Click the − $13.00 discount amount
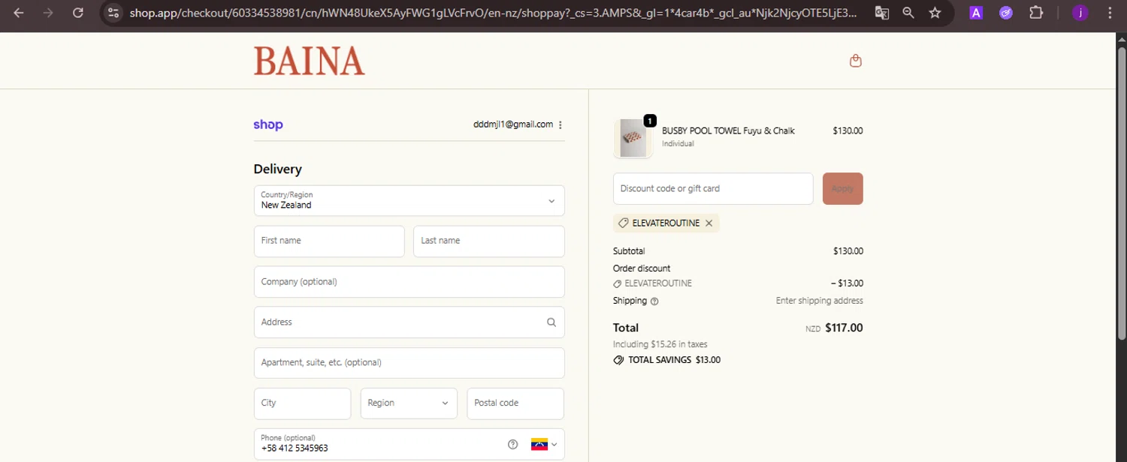Screen dimensions: 1127x462 pos(847,283)
